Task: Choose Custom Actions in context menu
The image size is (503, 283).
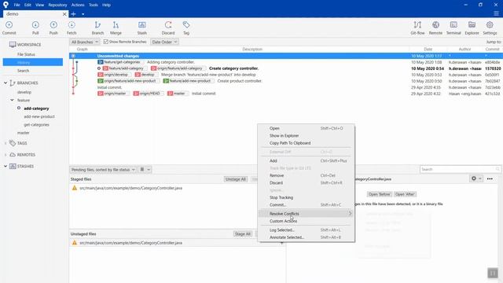Action: coord(306,221)
